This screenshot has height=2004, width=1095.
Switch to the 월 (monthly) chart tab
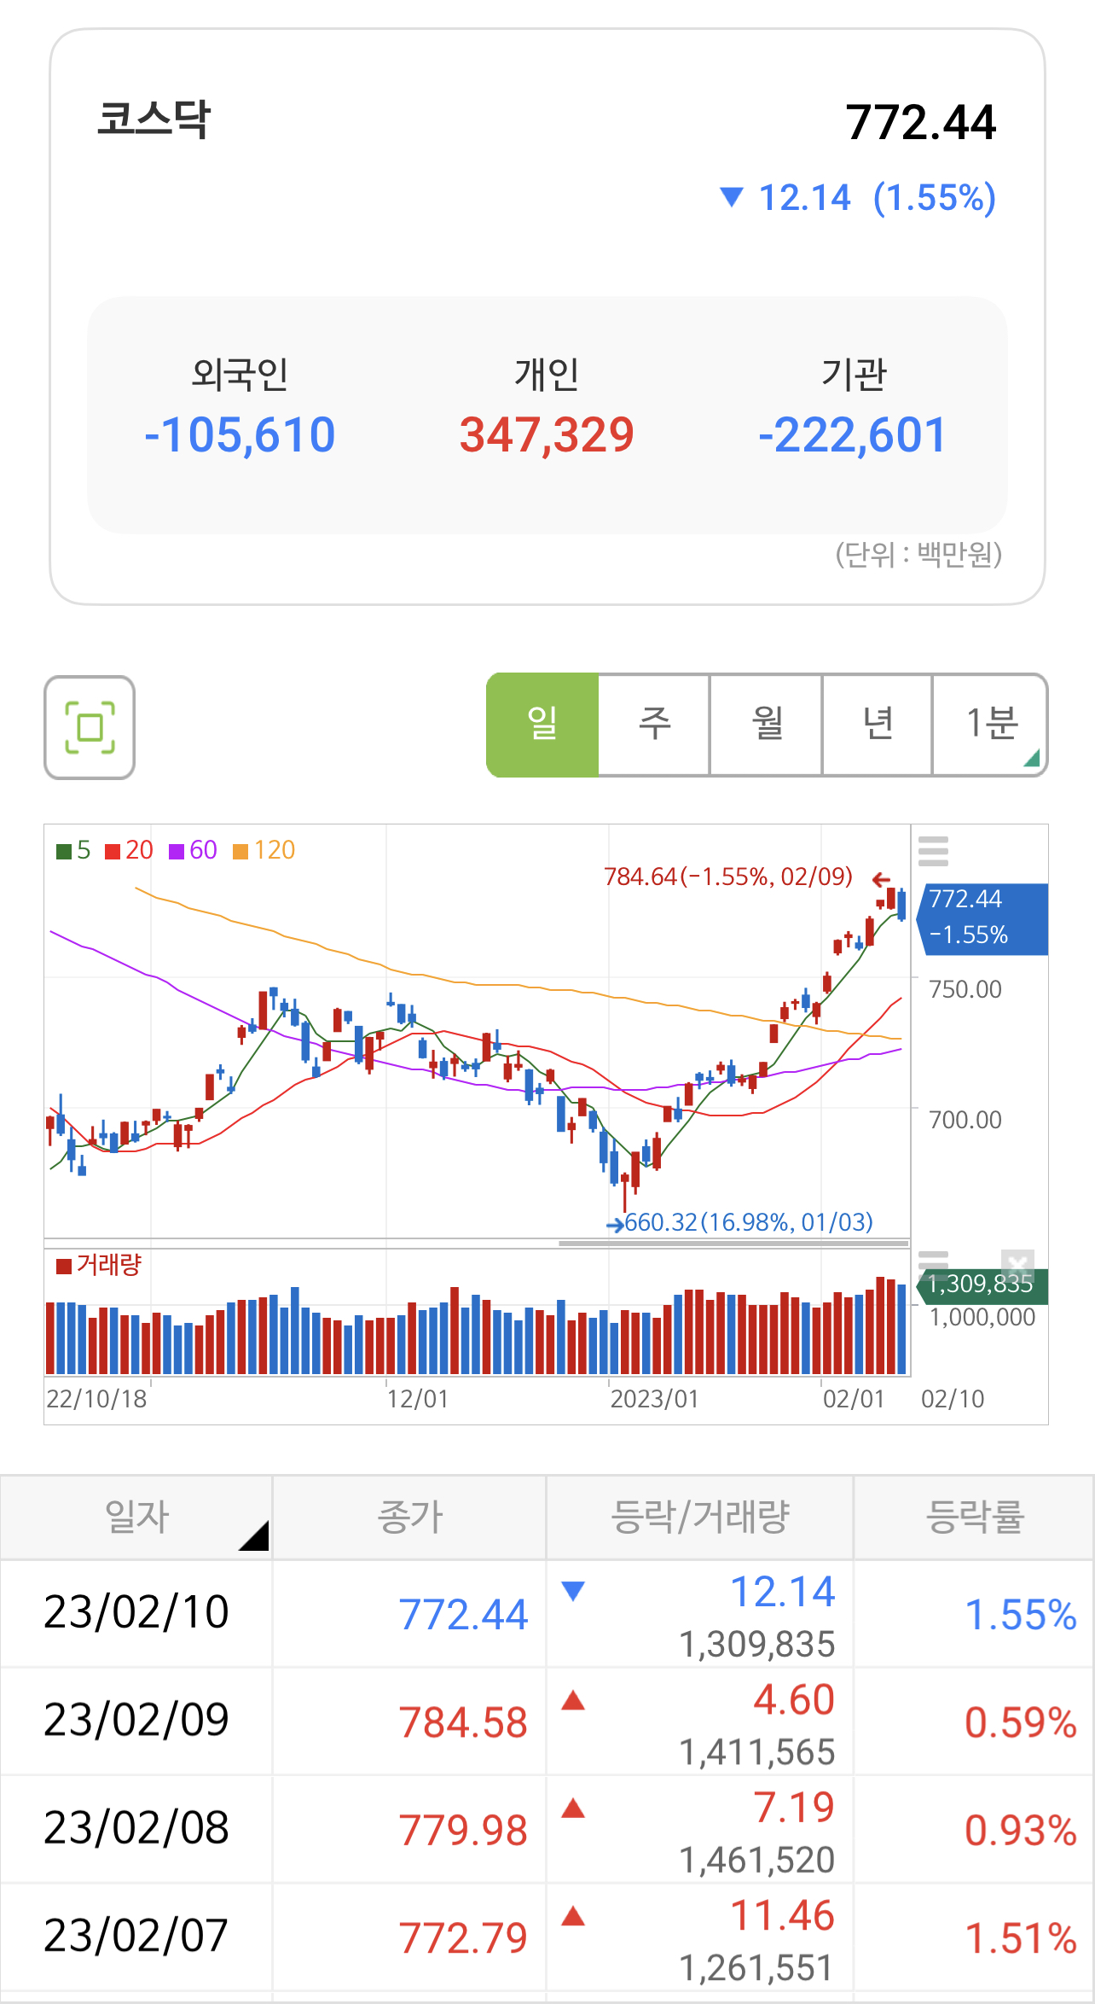767,725
